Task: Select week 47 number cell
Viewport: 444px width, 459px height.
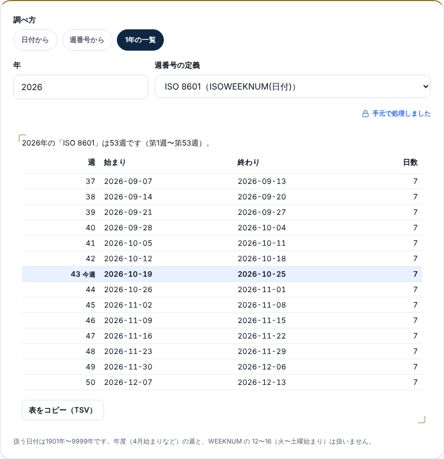Action: click(91, 336)
